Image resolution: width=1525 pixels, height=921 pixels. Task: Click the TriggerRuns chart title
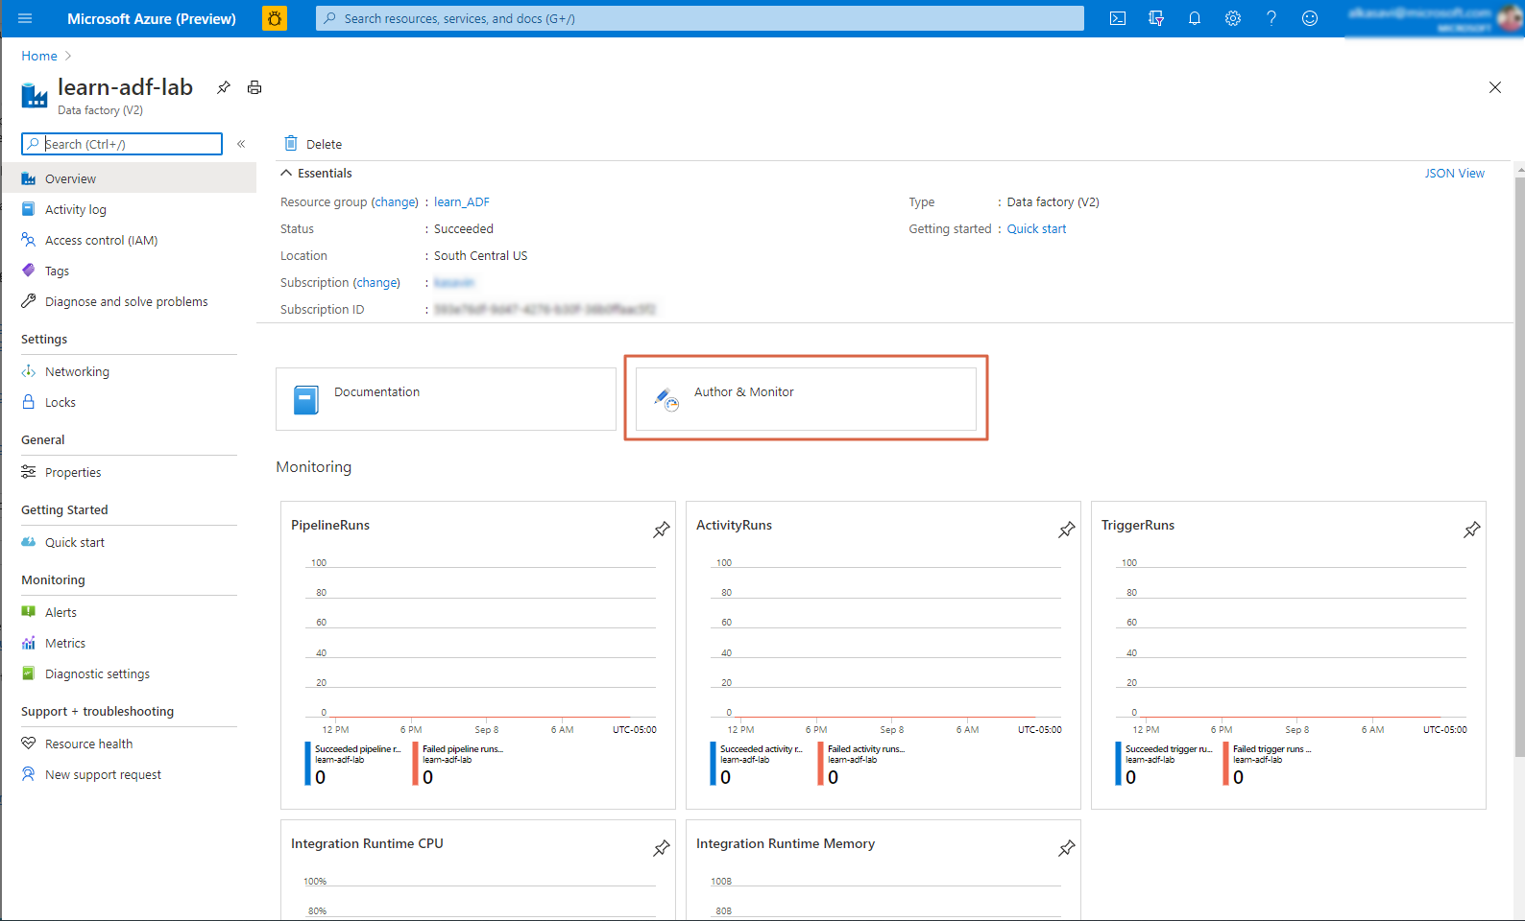(1138, 525)
